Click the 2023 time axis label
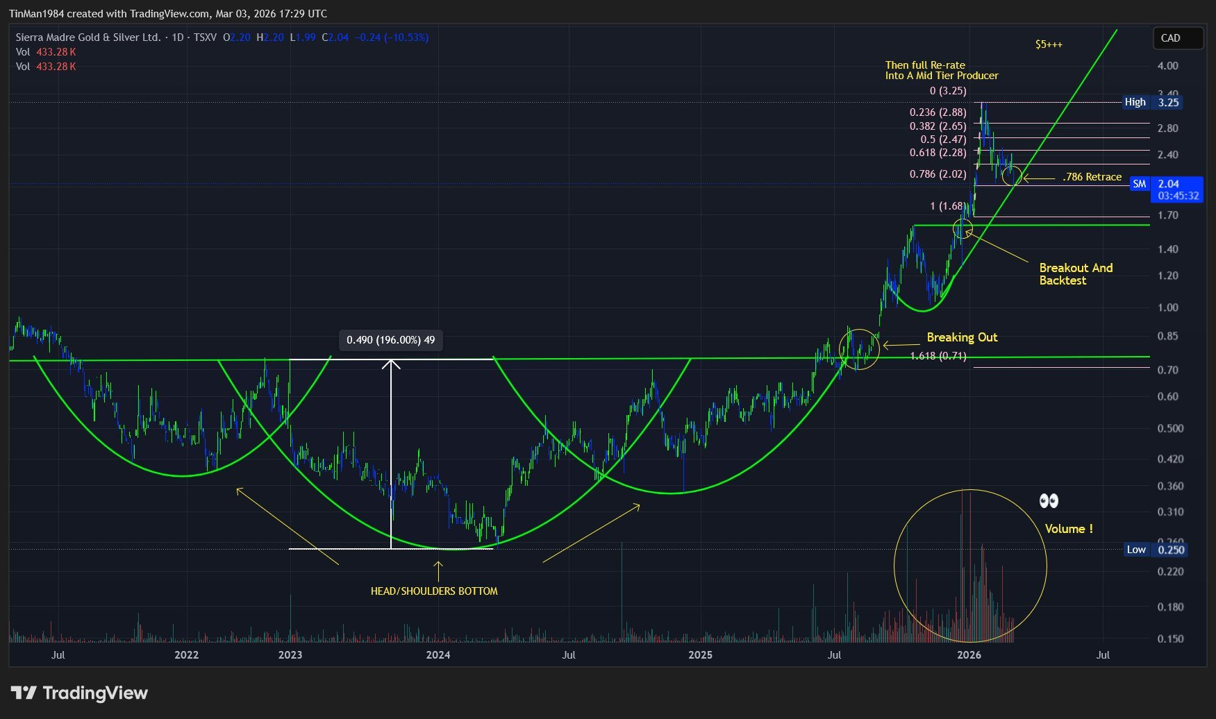The height and width of the screenshot is (719, 1216). click(x=290, y=655)
